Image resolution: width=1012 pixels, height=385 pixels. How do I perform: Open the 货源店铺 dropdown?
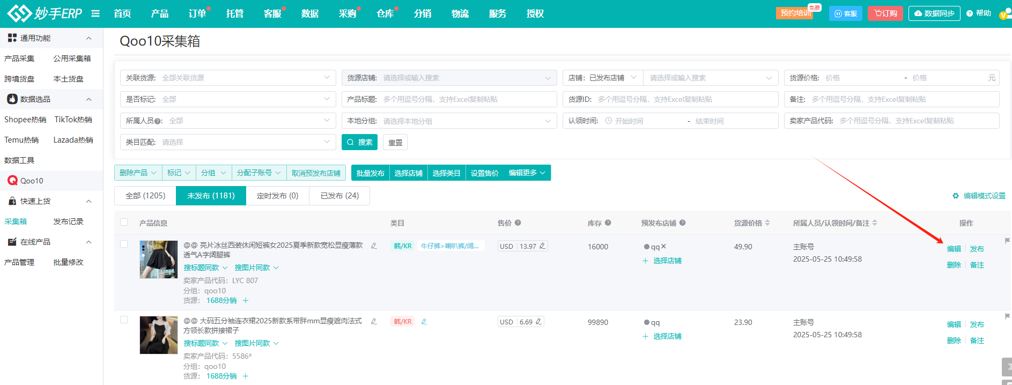pyautogui.click(x=449, y=78)
